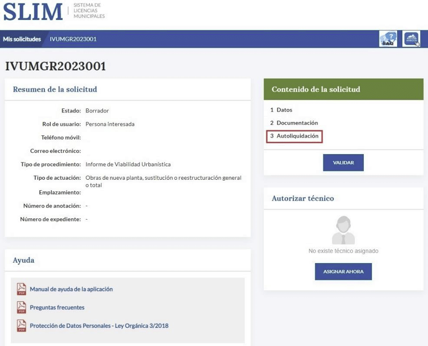Go to Mis solicitudes breadcrumb

pos(22,39)
